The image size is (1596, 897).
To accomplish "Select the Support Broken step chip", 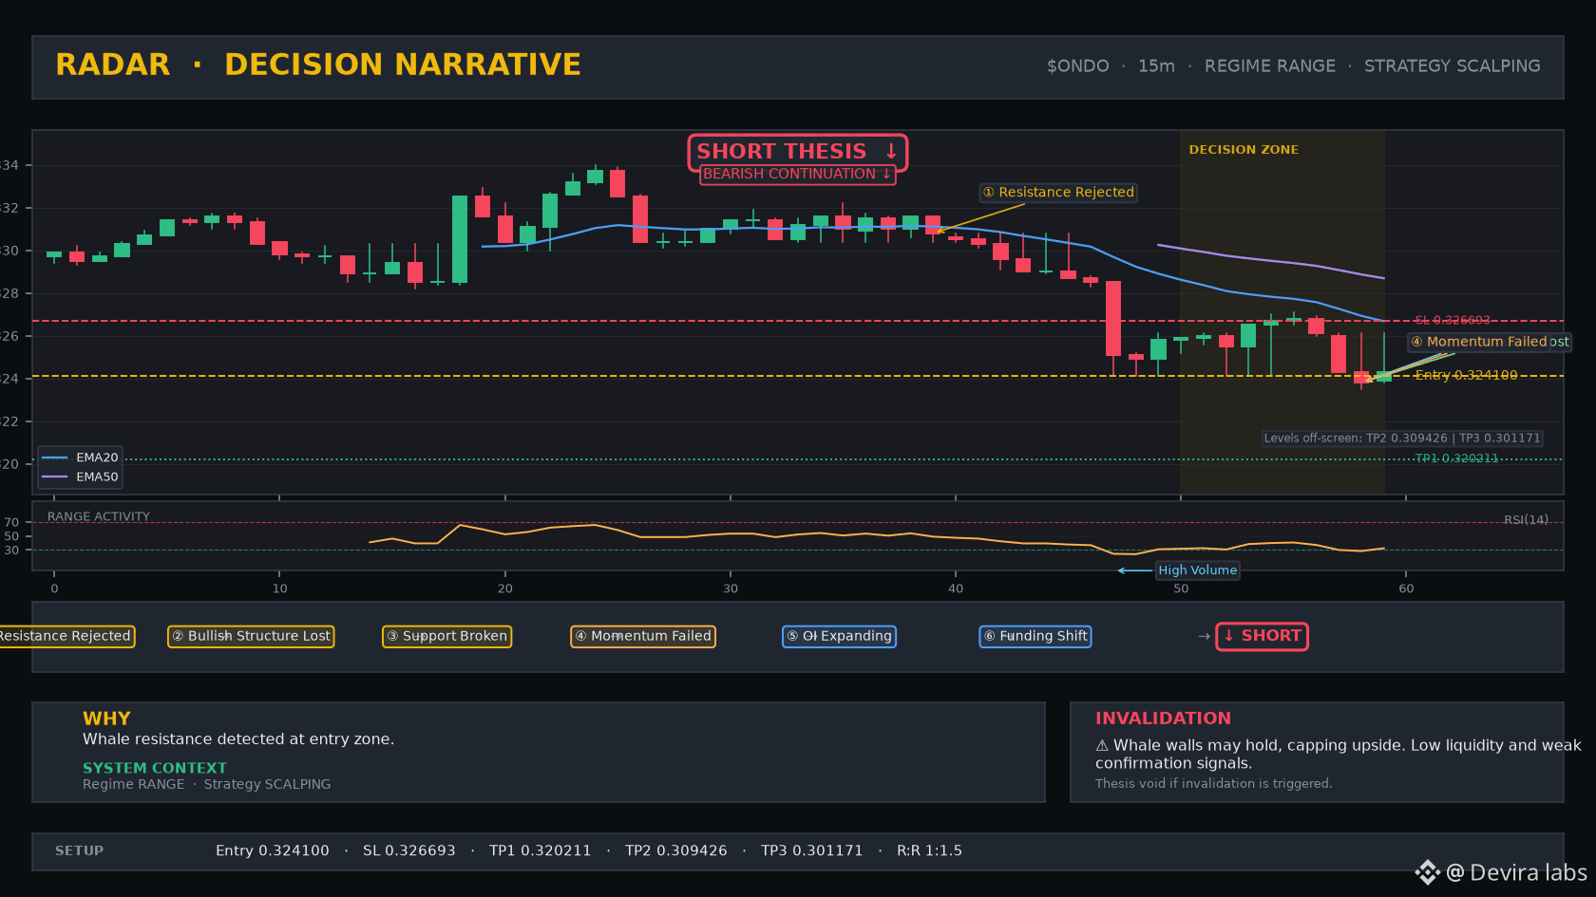I will [x=446, y=637].
